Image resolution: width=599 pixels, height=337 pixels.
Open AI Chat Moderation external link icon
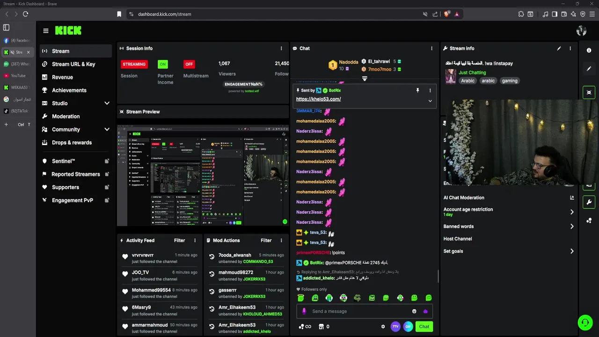coord(572,198)
